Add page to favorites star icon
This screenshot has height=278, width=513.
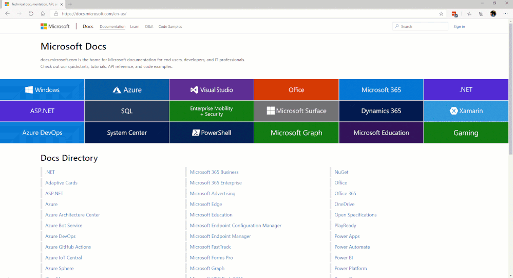[441, 14]
